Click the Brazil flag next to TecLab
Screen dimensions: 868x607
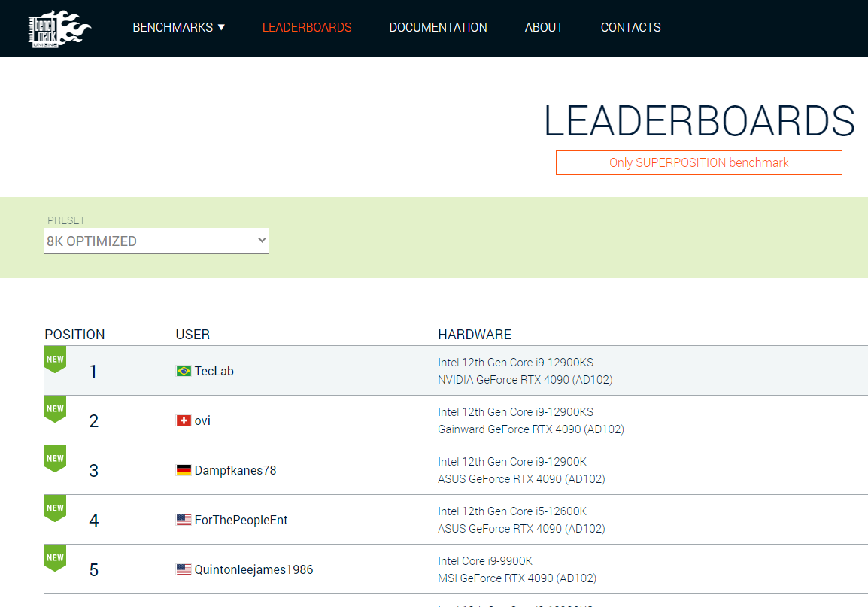pyautogui.click(x=184, y=371)
